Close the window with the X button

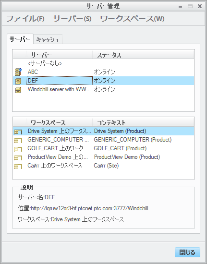tap(200, 6)
